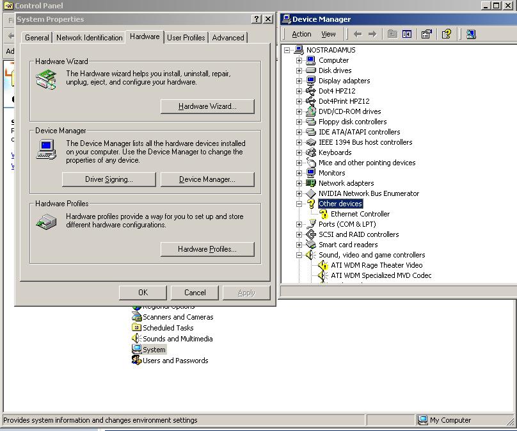Screen dimensions: 517x431
Task: Expand the Monitors node
Action: click(299, 173)
